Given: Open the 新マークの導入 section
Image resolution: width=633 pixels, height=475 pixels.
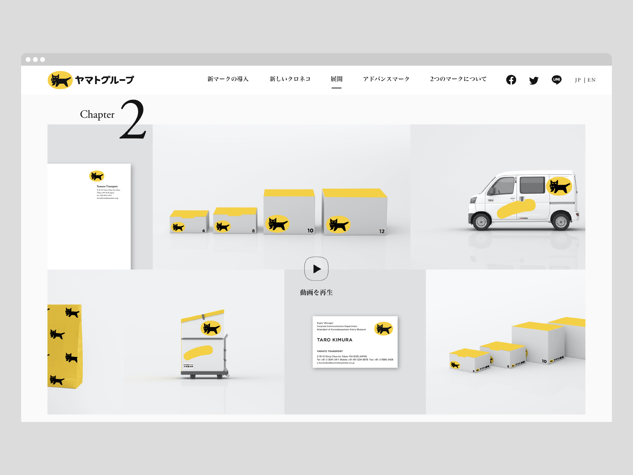Looking at the screenshot, I should point(228,79).
